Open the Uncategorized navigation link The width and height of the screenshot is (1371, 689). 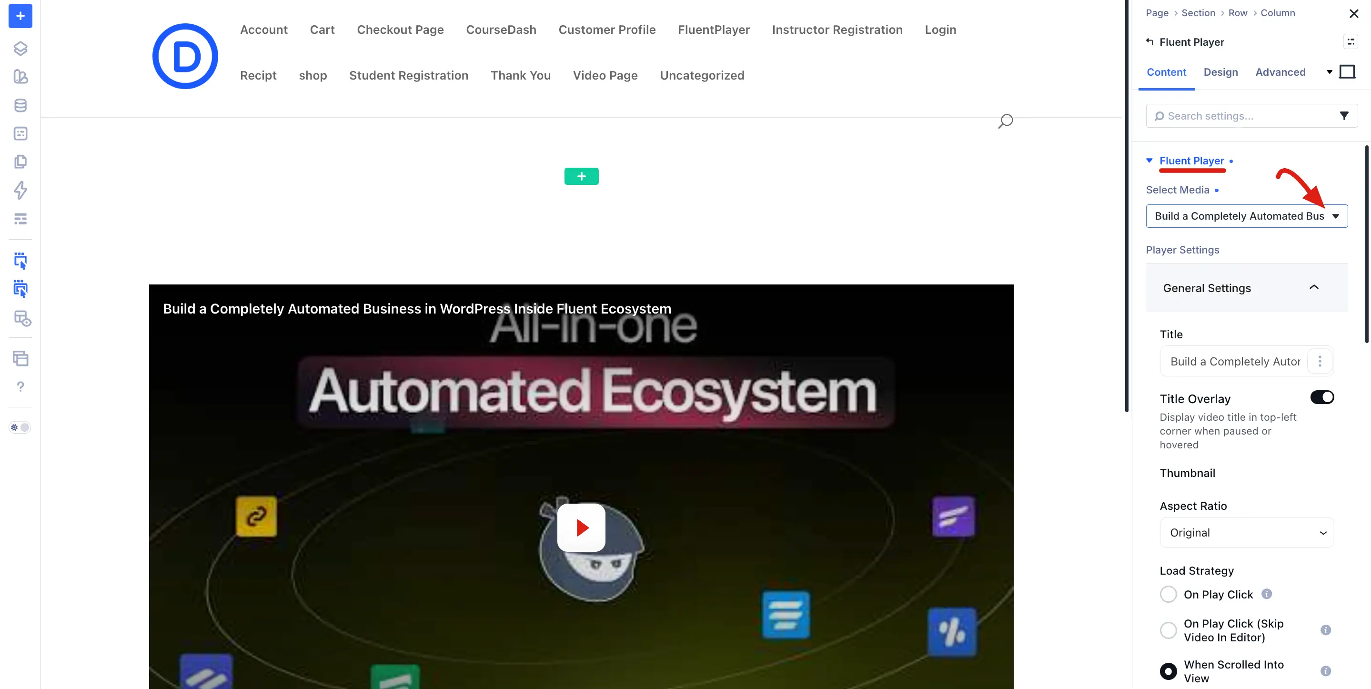pos(702,76)
